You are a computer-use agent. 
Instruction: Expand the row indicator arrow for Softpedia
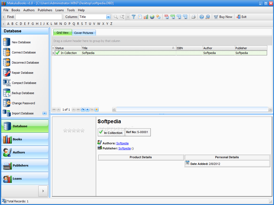53,53
